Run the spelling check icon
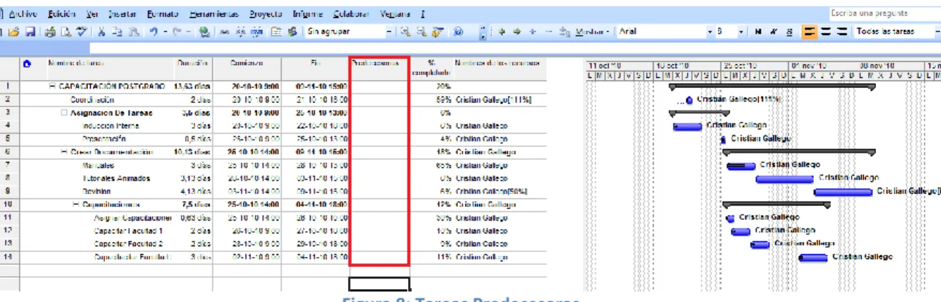This screenshot has width=941, height=302. 81,31
